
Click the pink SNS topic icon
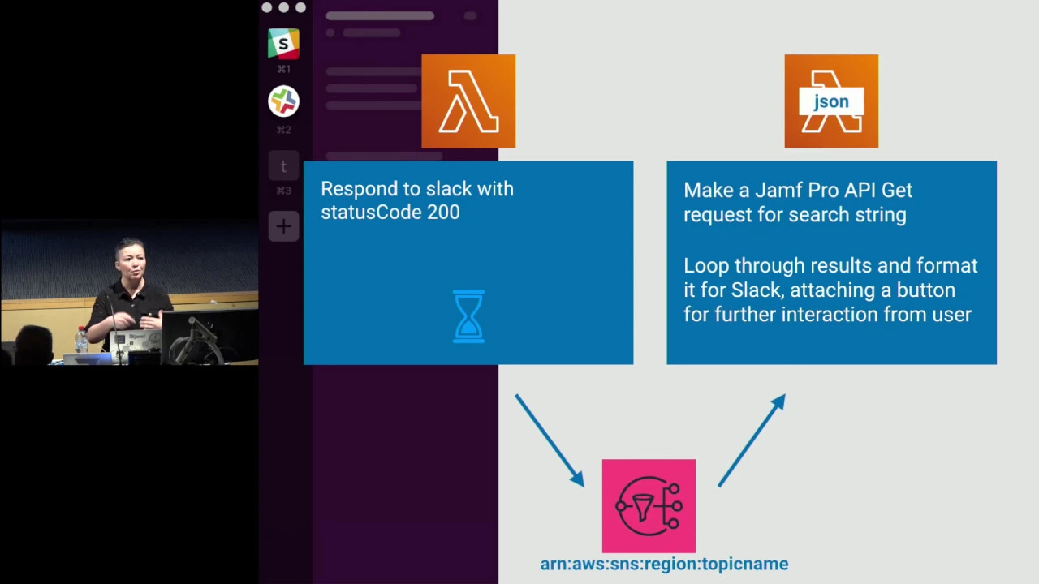pyautogui.click(x=649, y=506)
